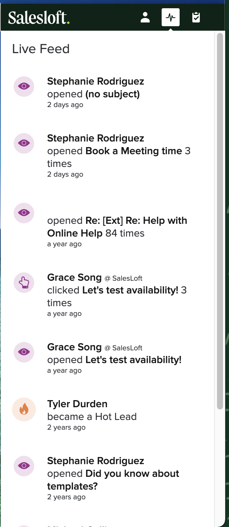Open the Tasks clipboard icon
The height and width of the screenshot is (527, 229).
(196, 17)
